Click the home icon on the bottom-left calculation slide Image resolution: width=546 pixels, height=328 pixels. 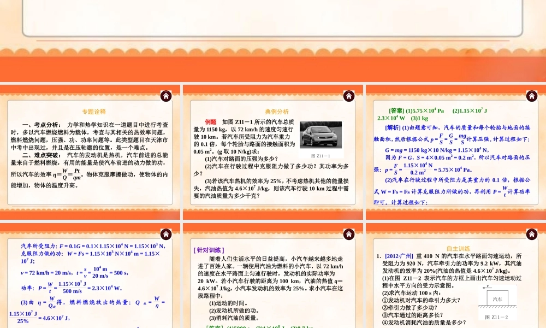[166, 233]
